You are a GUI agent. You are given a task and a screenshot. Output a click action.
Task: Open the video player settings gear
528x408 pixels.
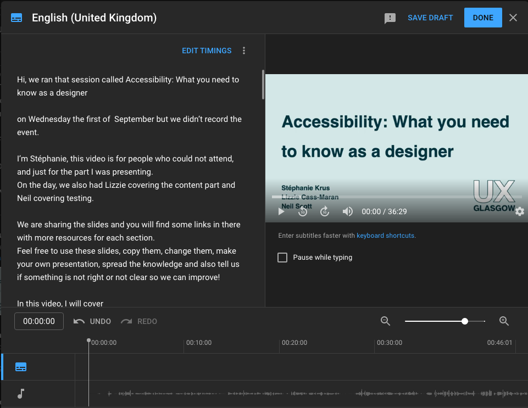(x=520, y=211)
